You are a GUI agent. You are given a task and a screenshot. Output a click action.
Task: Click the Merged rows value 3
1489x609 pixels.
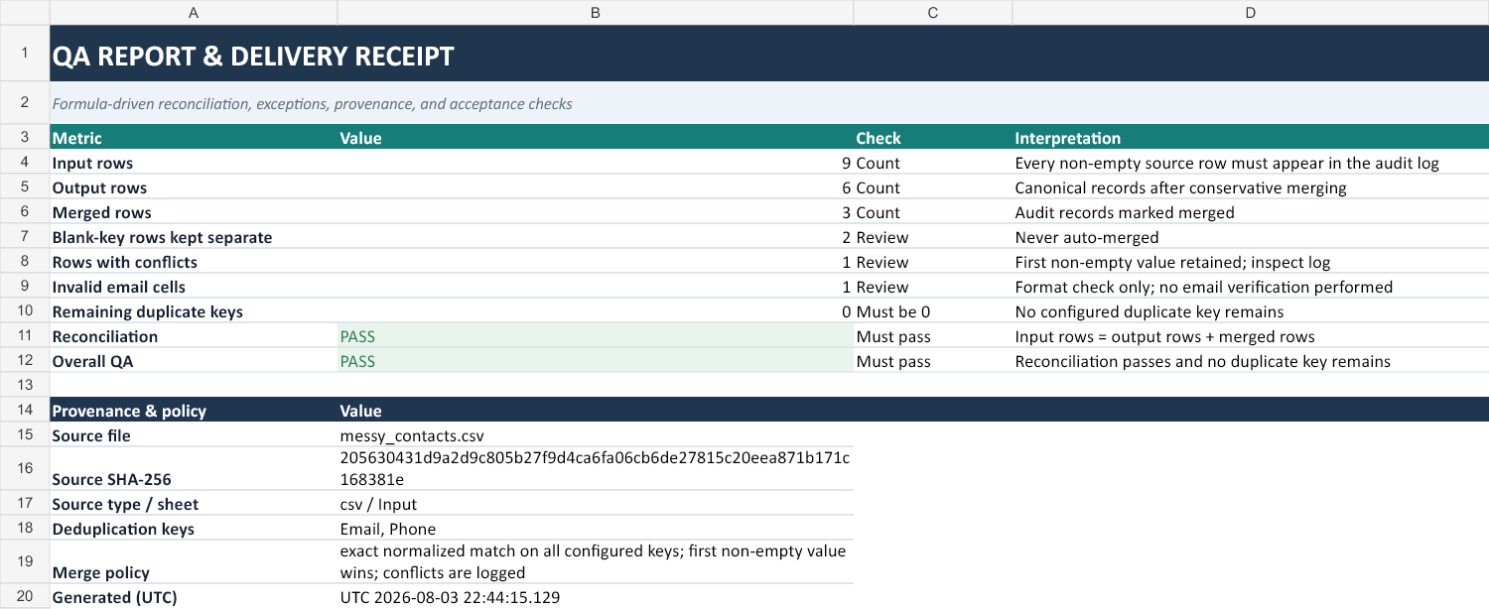coord(596,212)
